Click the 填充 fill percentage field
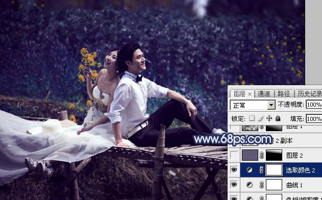The width and height of the screenshot is (322, 200). coord(314,119)
